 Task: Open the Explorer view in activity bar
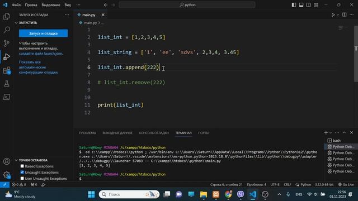pyautogui.click(x=7, y=16)
